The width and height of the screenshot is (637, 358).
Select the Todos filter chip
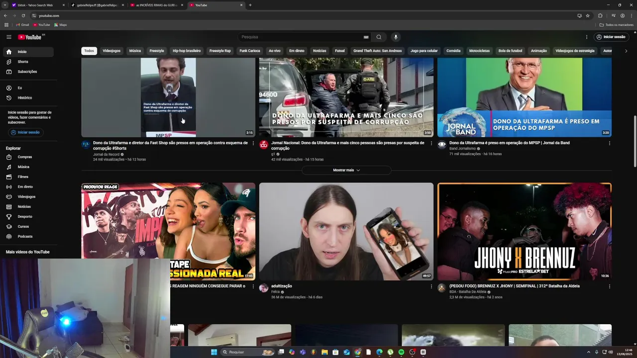(89, 51)
